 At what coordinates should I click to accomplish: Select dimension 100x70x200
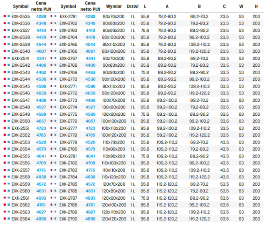[x=113, y=100]
